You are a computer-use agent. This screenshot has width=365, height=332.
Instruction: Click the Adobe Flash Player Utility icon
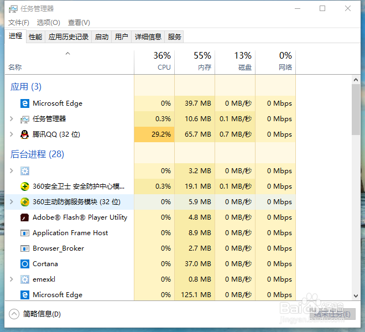click(25, 217)
